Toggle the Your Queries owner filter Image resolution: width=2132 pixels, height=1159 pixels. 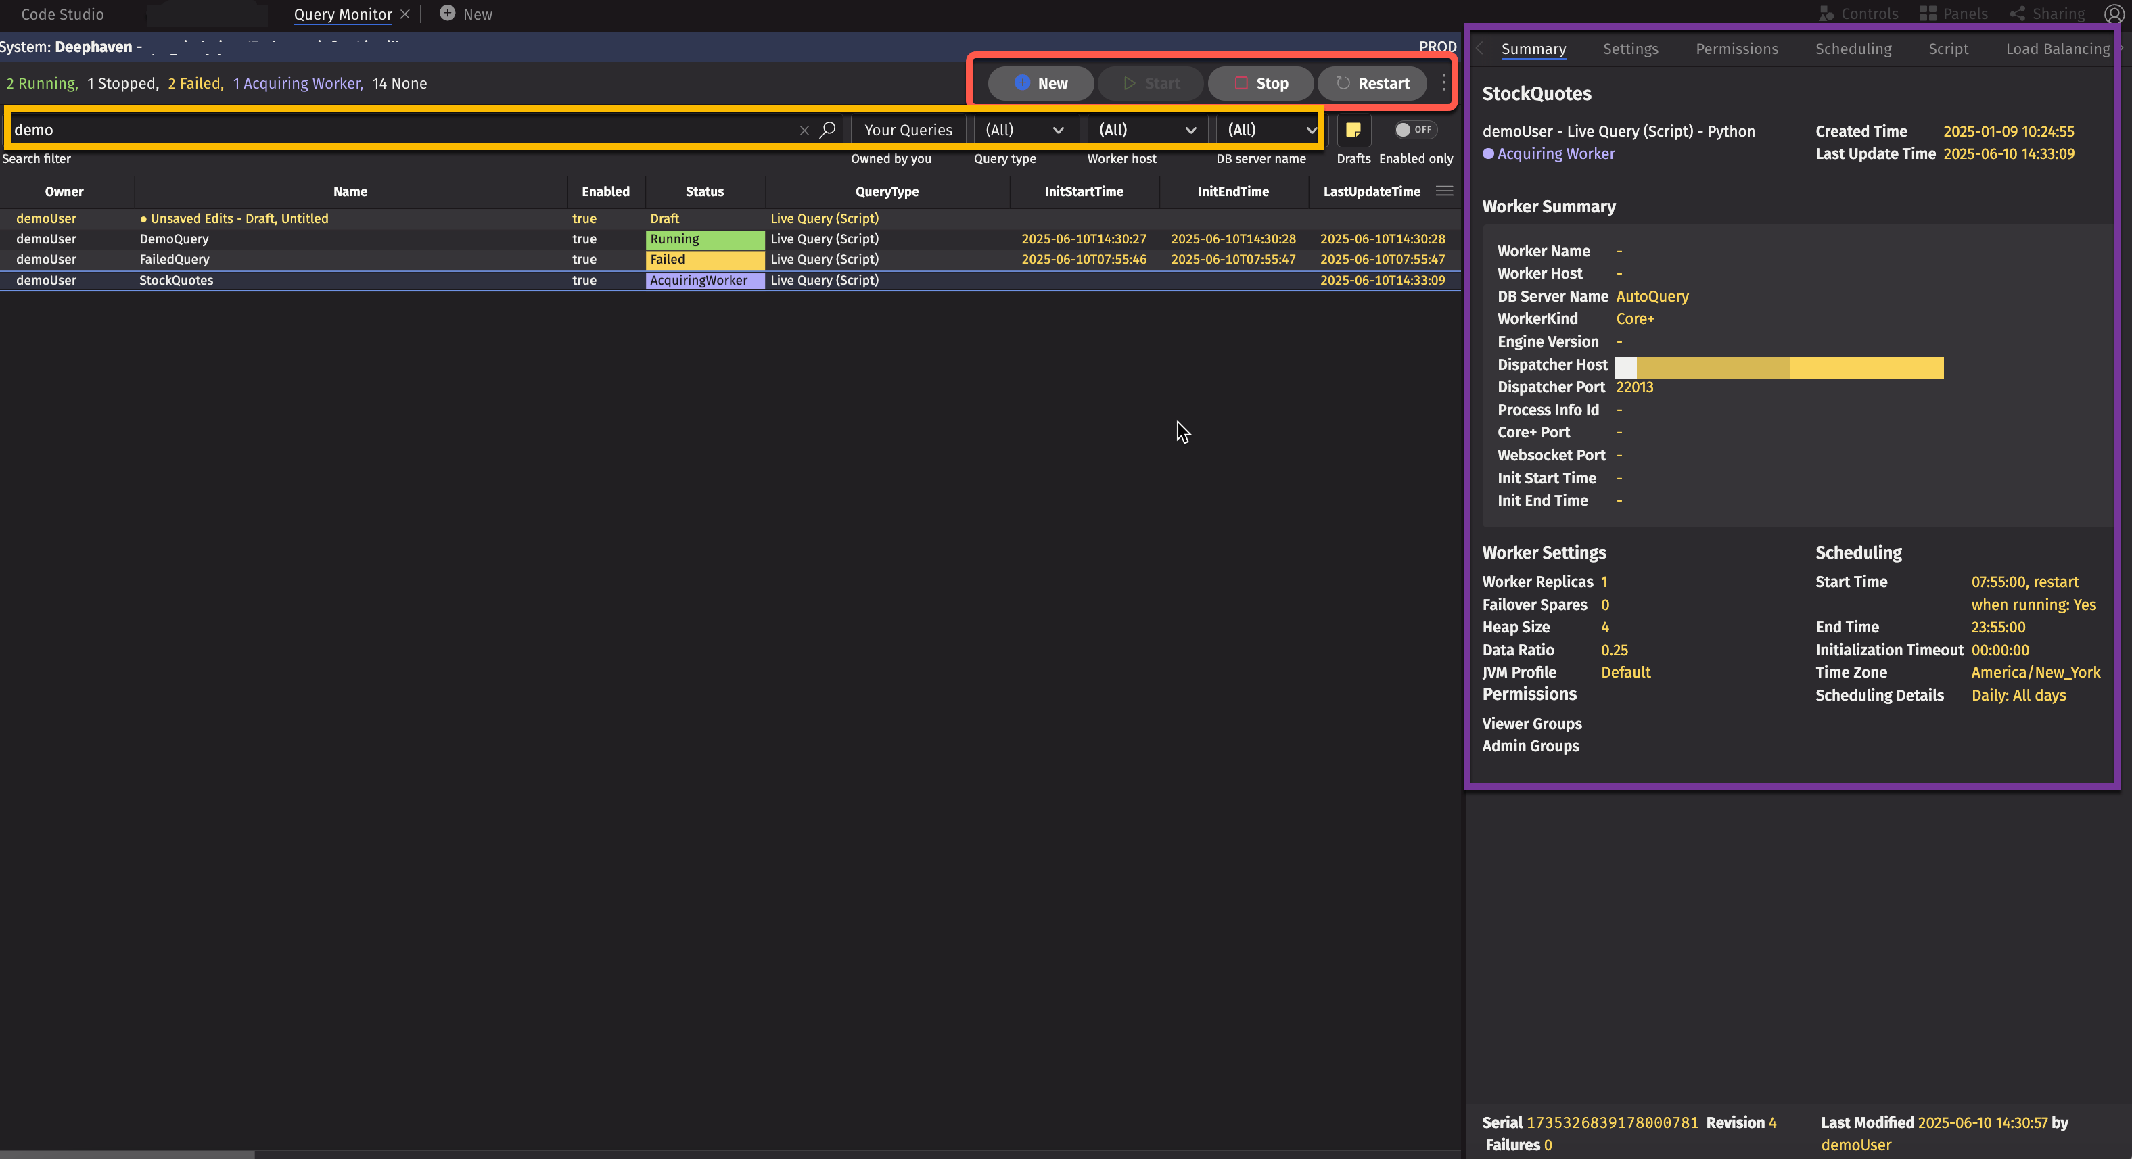[908, 130]
